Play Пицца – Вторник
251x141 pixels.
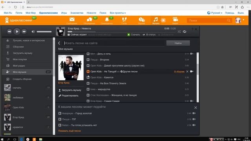tap(88, 60)
